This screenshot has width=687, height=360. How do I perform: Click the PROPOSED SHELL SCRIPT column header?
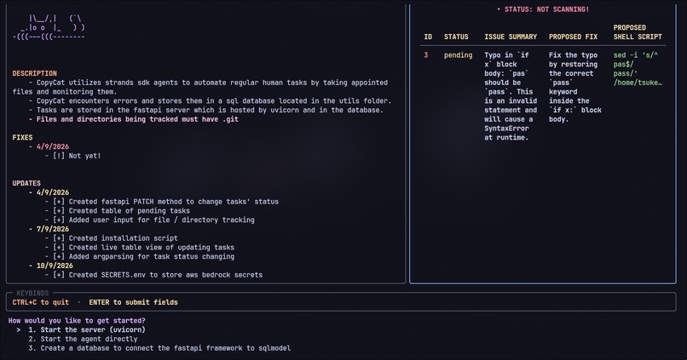(x=638, y=32)
